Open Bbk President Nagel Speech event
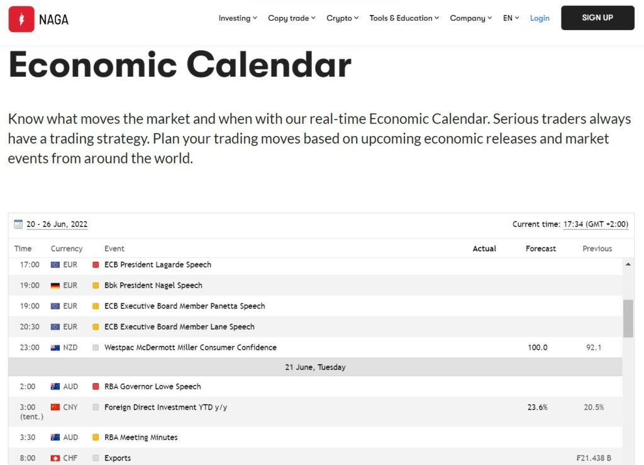The image size is (644, 465). coord(153,286)
